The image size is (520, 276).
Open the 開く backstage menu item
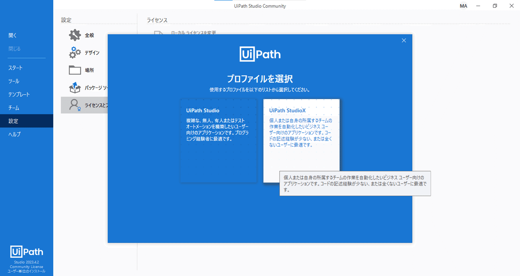(x=26, y=36)
